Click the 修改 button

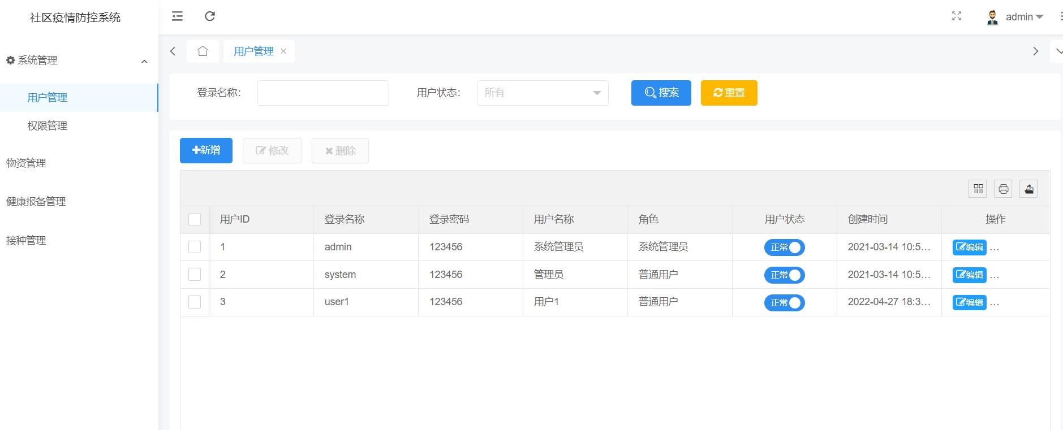point(272,150)
